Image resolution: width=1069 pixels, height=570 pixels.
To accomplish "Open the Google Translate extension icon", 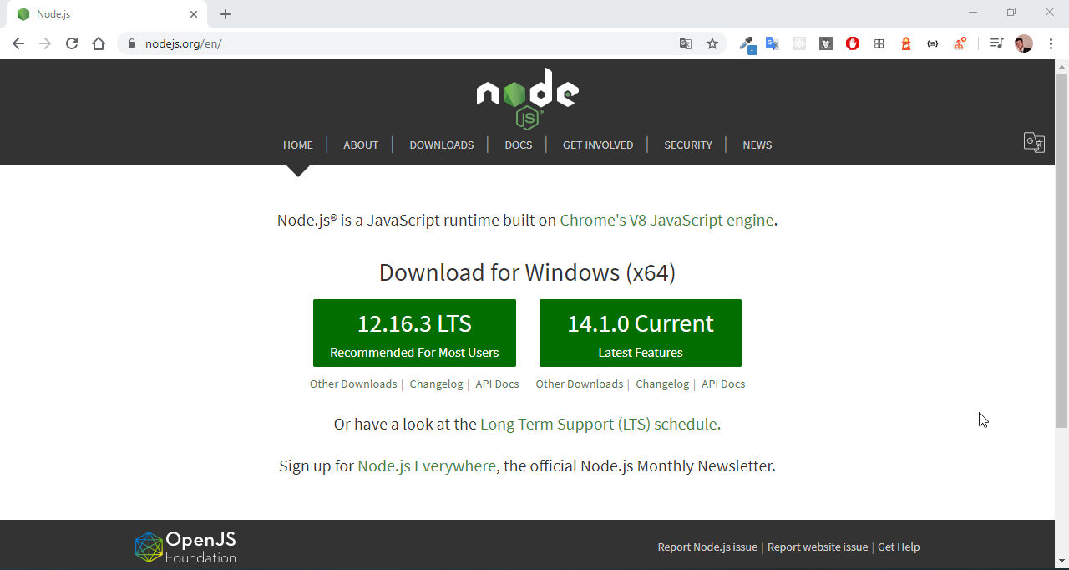I will [x=773, y=43].
